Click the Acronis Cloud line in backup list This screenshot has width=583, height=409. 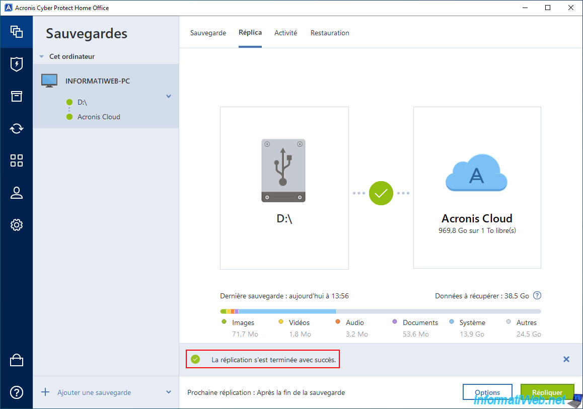point(99,117)
